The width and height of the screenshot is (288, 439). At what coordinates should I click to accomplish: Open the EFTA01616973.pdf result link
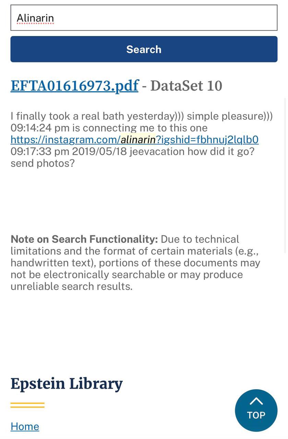(74, 86)
